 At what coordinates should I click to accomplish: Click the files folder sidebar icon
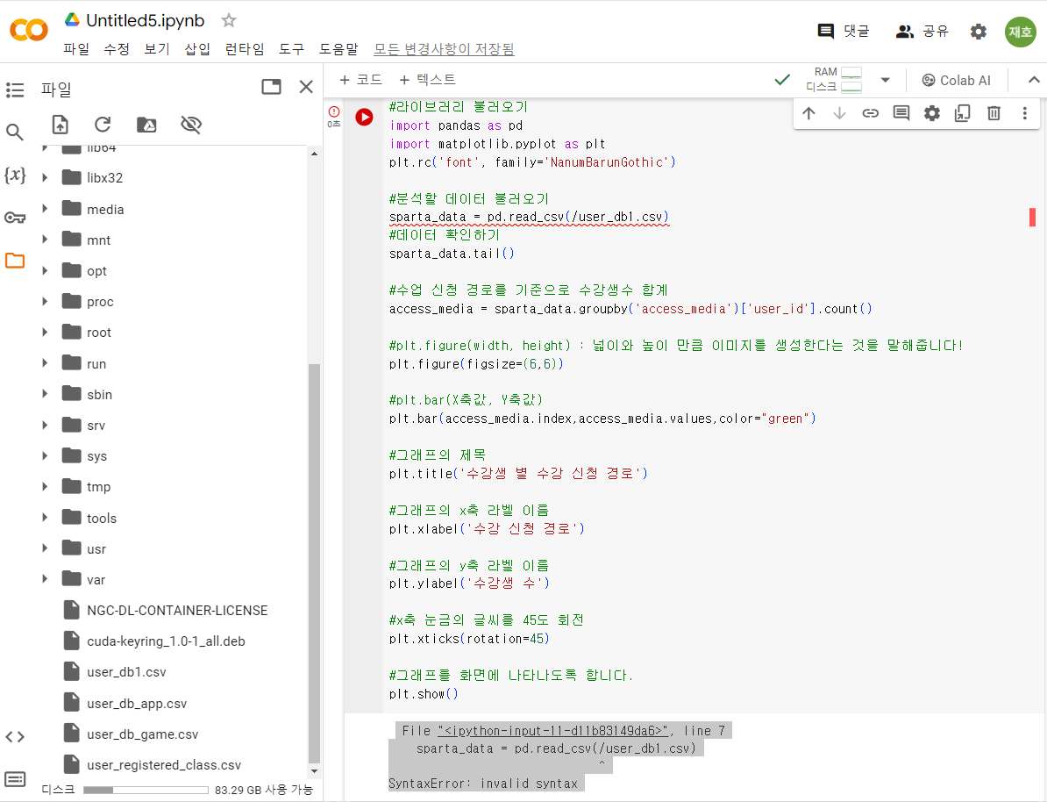(15, 261)
